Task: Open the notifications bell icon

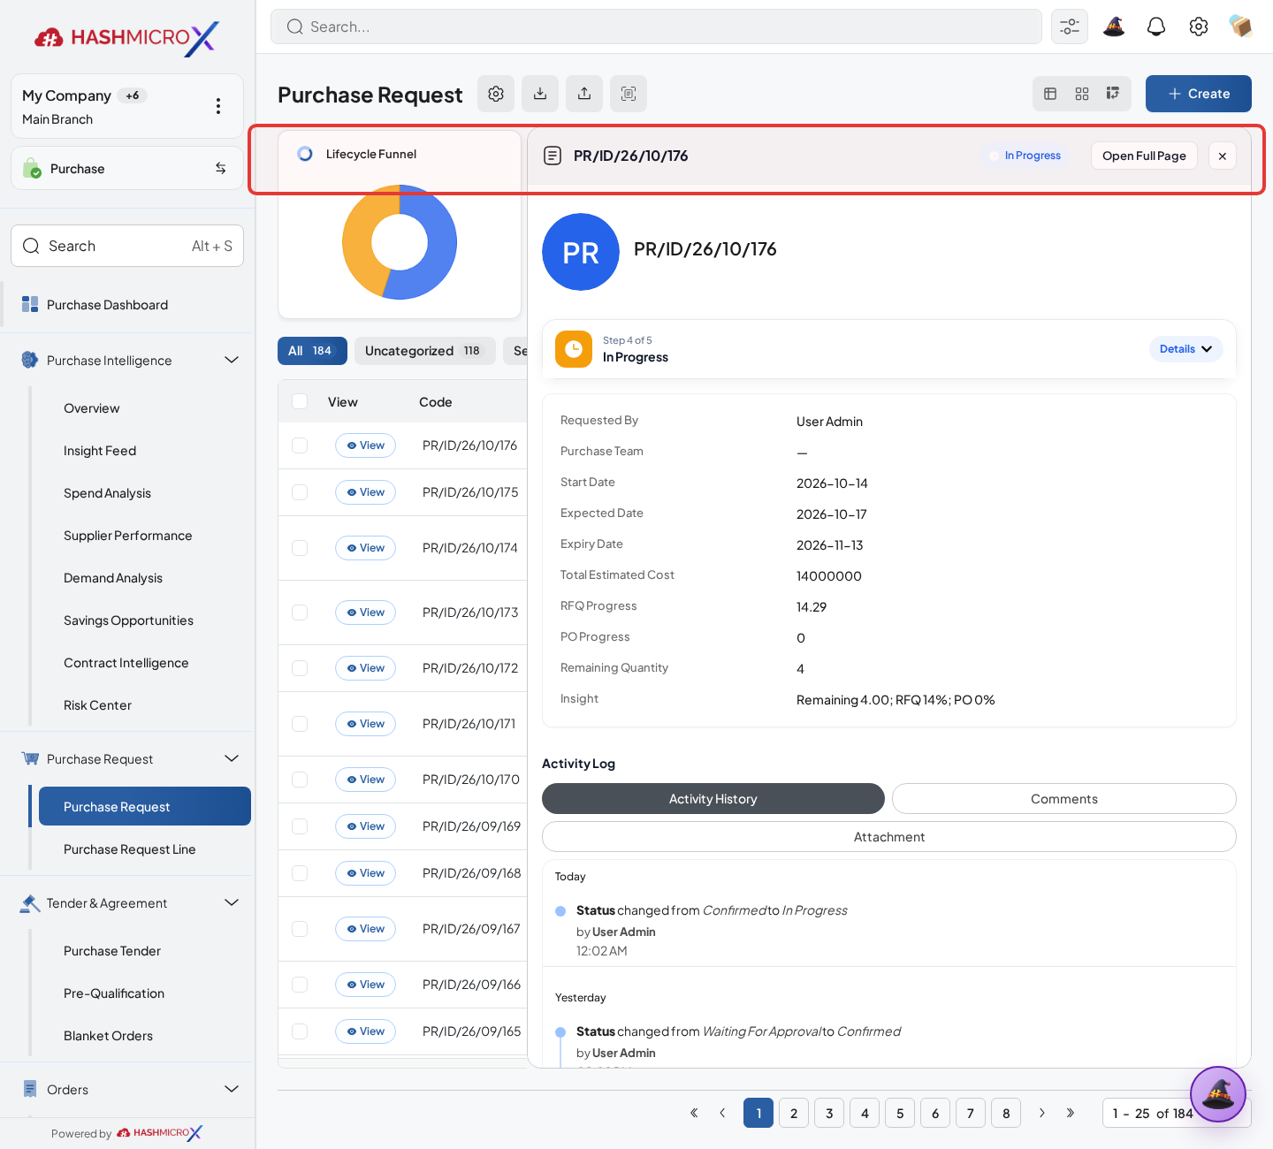Action: pos(1156,27)
